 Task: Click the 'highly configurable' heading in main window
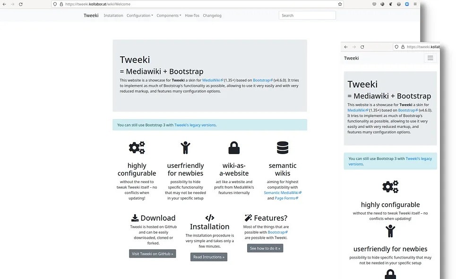click(x=137, y=169)
